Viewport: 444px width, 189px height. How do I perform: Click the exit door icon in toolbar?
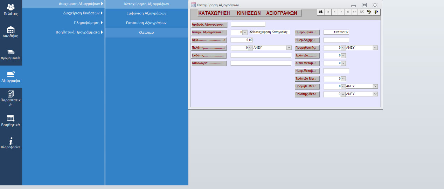click(x=376, y=12)
